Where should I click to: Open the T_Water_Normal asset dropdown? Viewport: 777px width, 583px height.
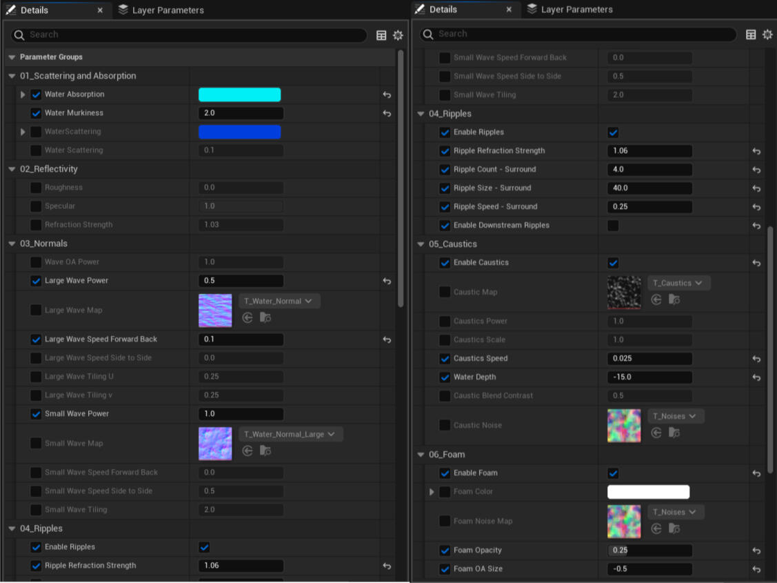point(279,301)
